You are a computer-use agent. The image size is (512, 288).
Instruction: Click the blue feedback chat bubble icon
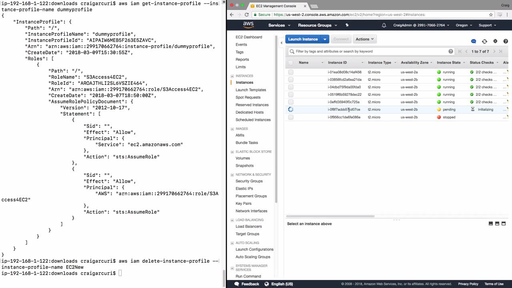pyautogui.click(x=474, y=41)
